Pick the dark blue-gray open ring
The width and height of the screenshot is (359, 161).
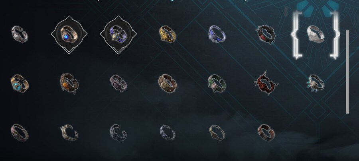[118, 132]
